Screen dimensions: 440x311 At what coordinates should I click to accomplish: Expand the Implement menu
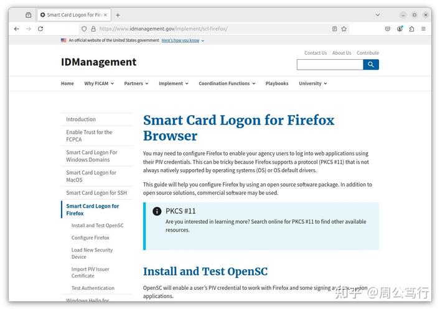click(x=174, y=83)
